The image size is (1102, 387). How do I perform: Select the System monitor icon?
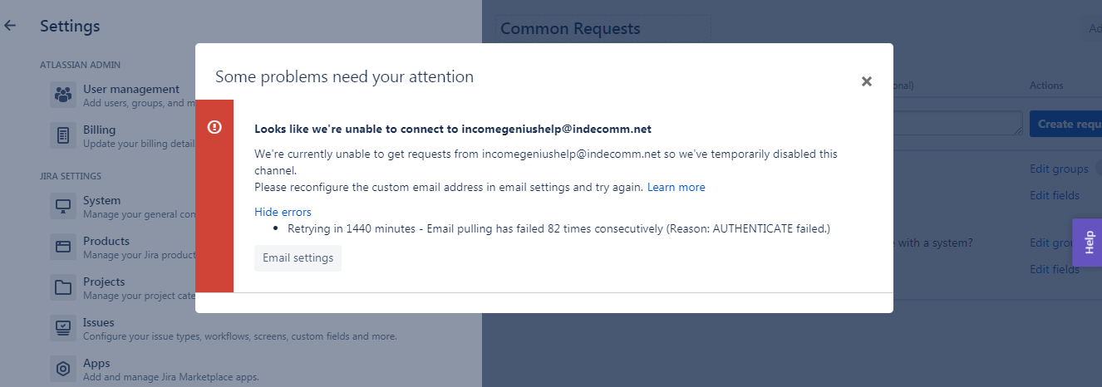point(63,206)
